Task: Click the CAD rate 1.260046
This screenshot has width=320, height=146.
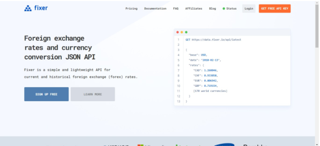Action: click(x=211, y=70)
